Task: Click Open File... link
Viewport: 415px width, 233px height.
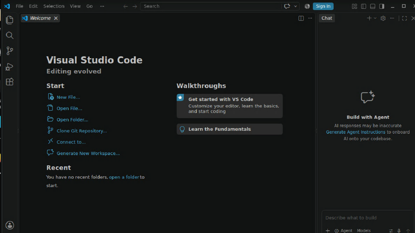Action: [x=69, y=108]
